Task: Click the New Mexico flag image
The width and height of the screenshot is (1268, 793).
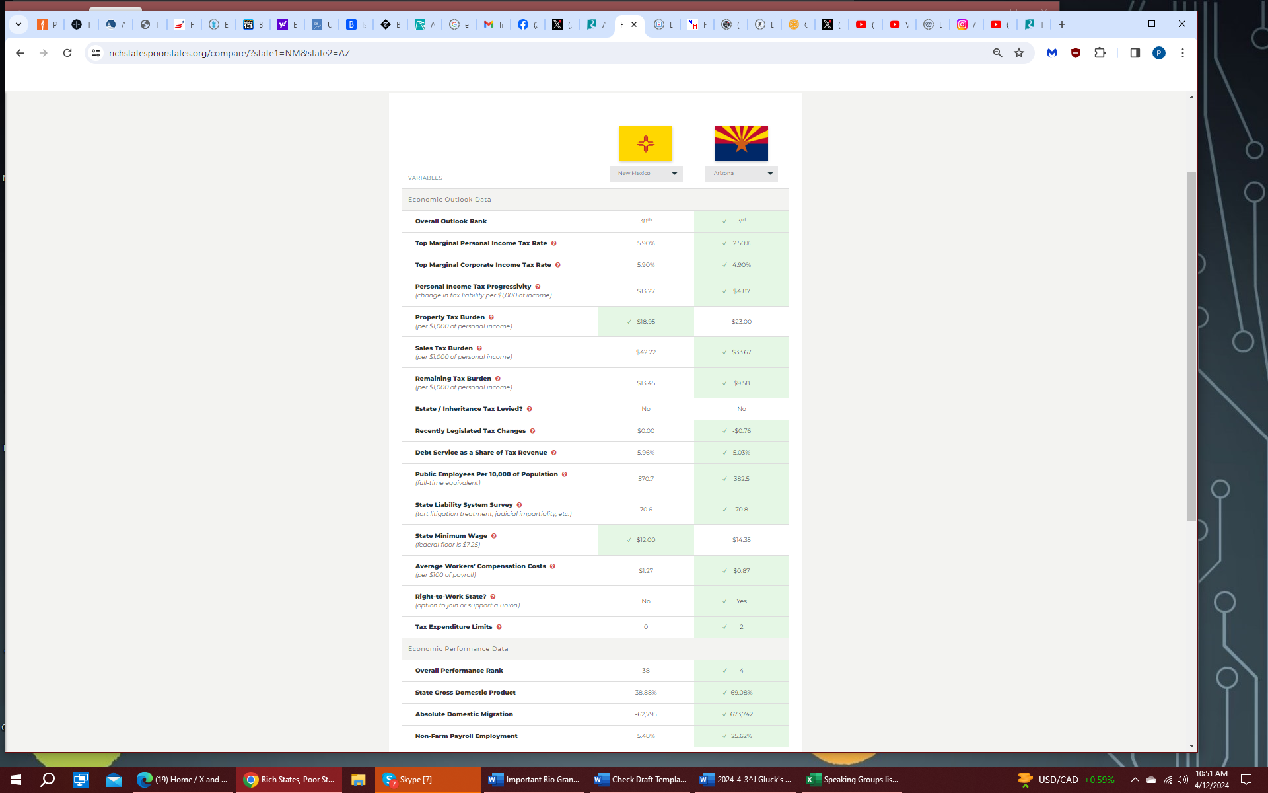Action: click(645, 143)
